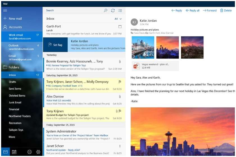Screen dimensions: 236x157
Task: Expand RE: Review Proposal for Tailspin Toys
Action: click(47, 65)
